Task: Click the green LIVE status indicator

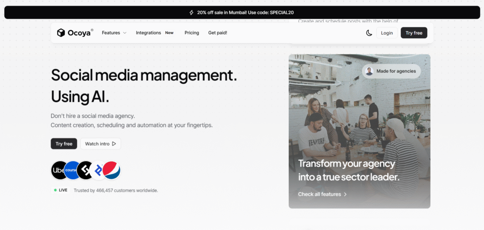Action: click(55, 190)
